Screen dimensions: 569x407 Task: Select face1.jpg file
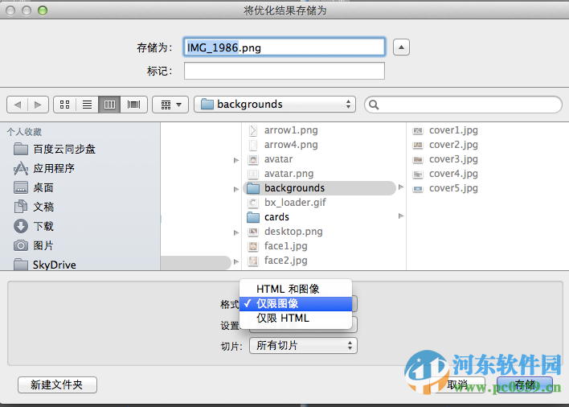click(277, 246)
